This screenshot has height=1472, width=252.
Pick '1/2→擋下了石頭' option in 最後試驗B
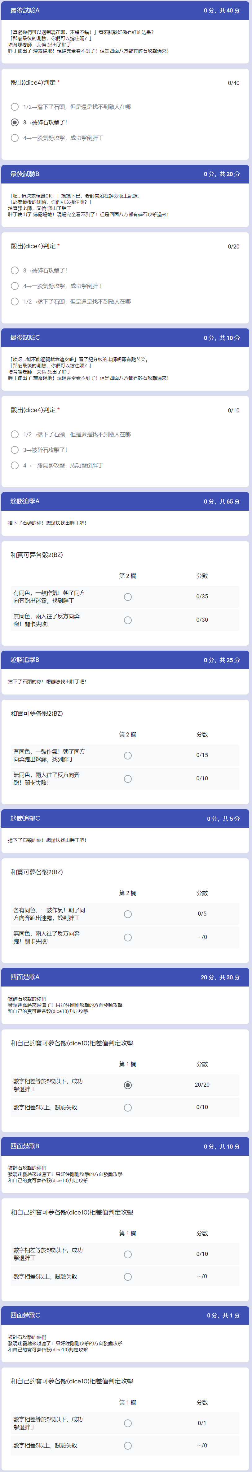[x=15, y=301]
